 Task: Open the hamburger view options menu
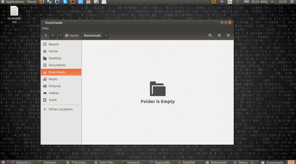coord(228,35)
